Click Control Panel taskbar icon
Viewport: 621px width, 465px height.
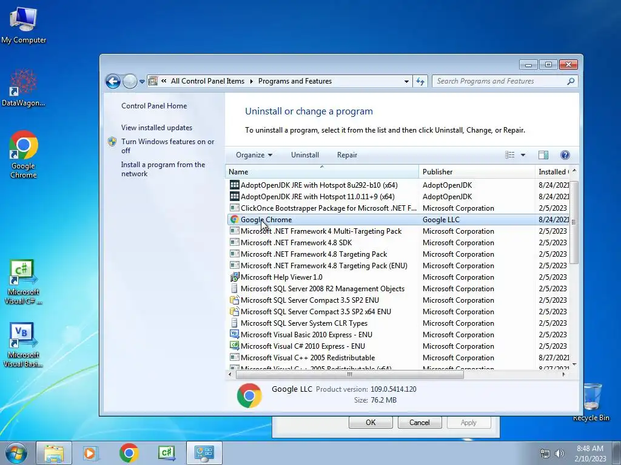pos(204,453)
